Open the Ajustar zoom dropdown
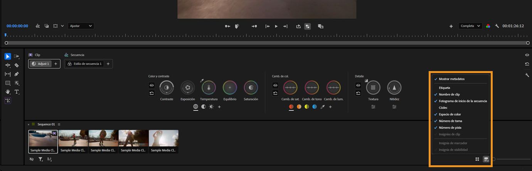The image size is (532, 171). tap(81, 26)
